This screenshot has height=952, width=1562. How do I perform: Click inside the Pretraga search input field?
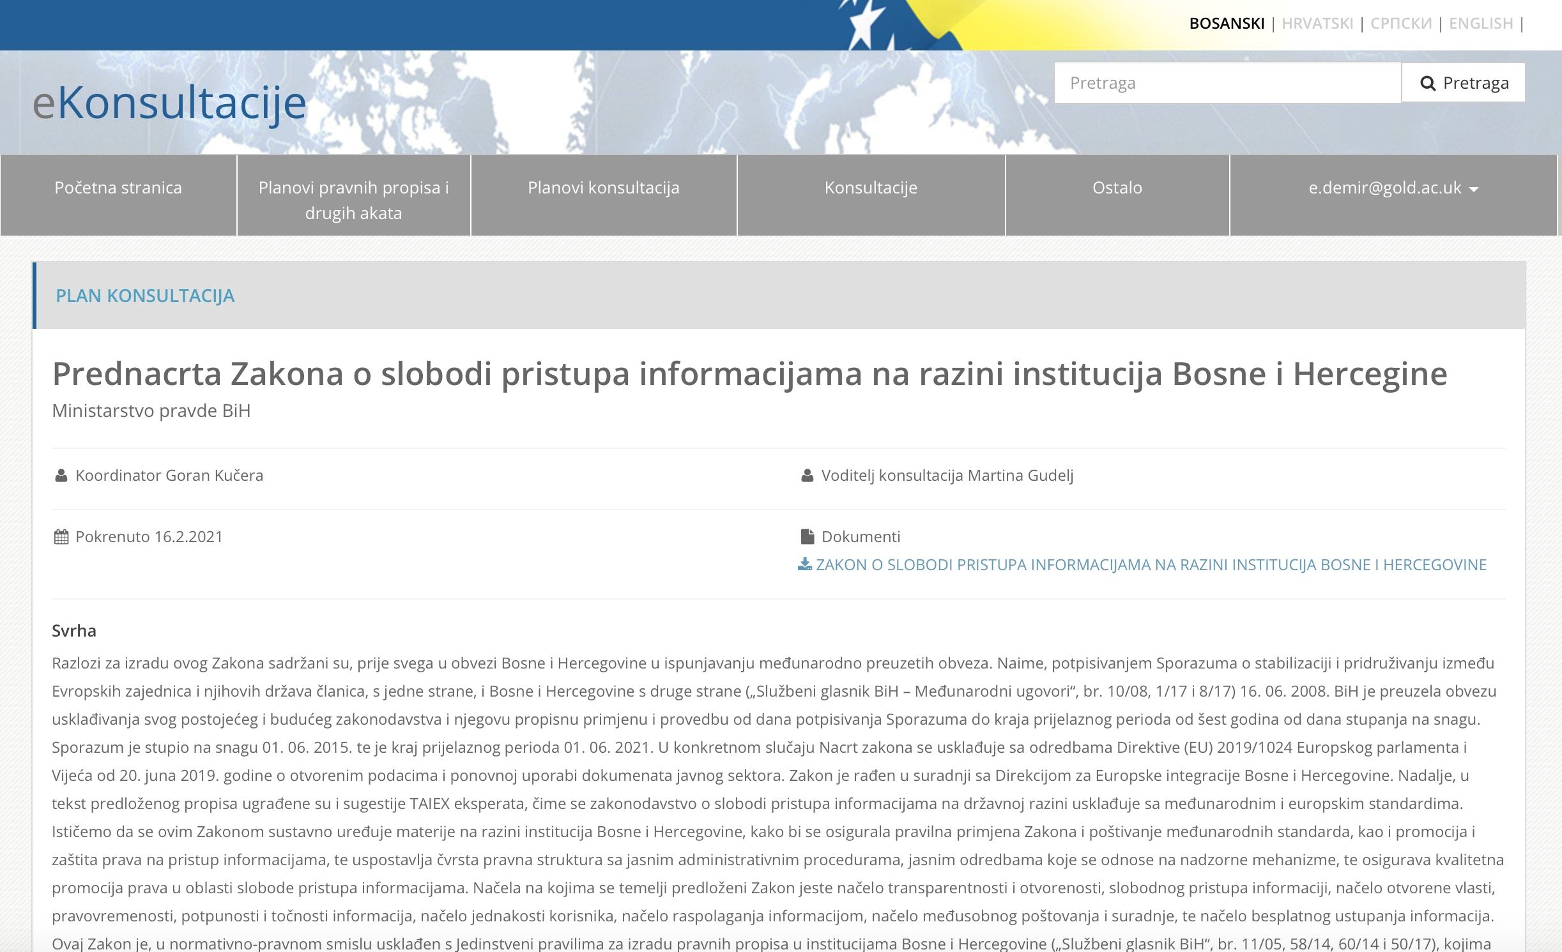point(1227,82)
